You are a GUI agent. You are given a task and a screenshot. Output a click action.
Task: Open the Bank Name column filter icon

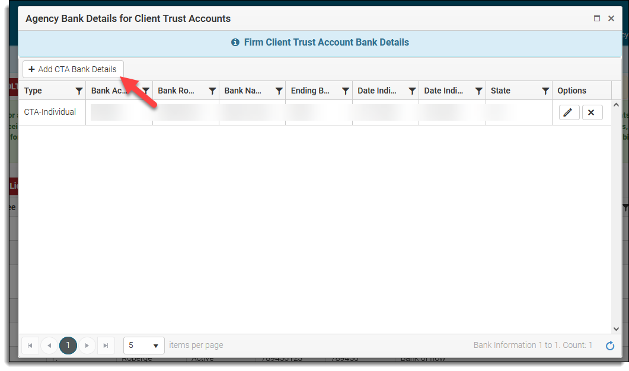(279, 91)
